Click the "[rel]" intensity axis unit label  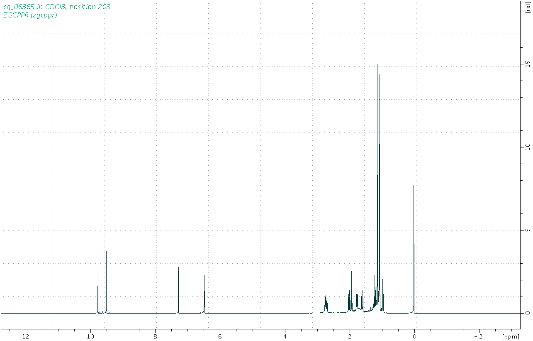(527, 8)
